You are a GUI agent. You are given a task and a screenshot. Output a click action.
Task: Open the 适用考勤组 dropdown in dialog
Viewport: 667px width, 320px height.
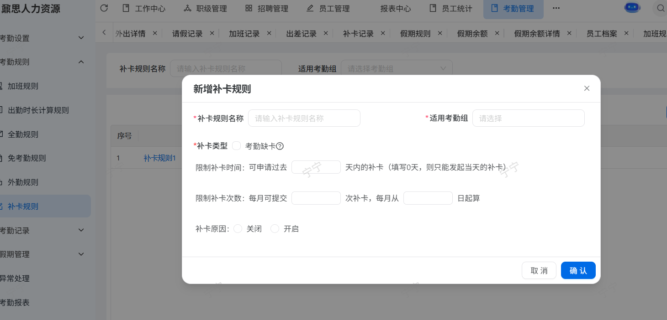[528, 118]
